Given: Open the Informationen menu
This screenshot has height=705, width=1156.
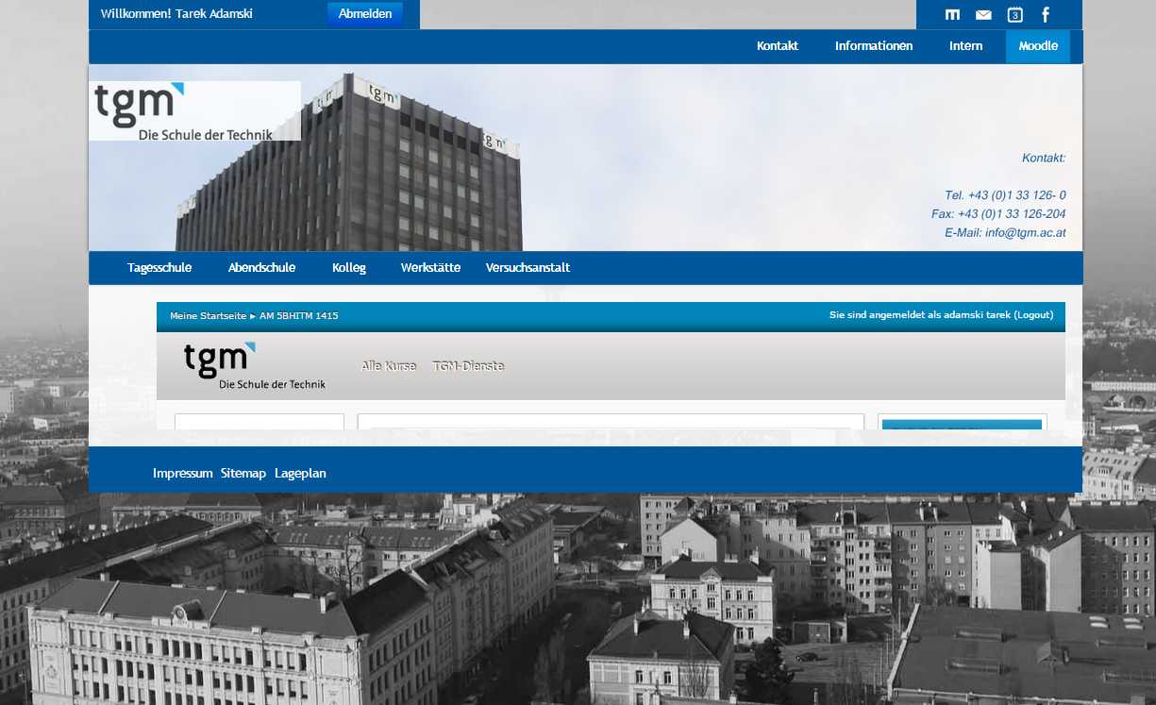Looking at the screenshot, I should pos(874,46).
